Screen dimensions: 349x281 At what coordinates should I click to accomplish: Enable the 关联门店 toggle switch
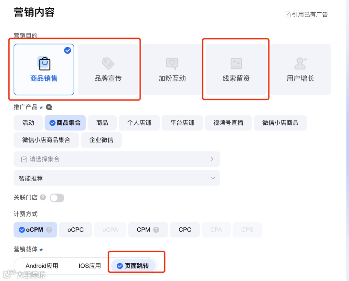pos(57,197)
